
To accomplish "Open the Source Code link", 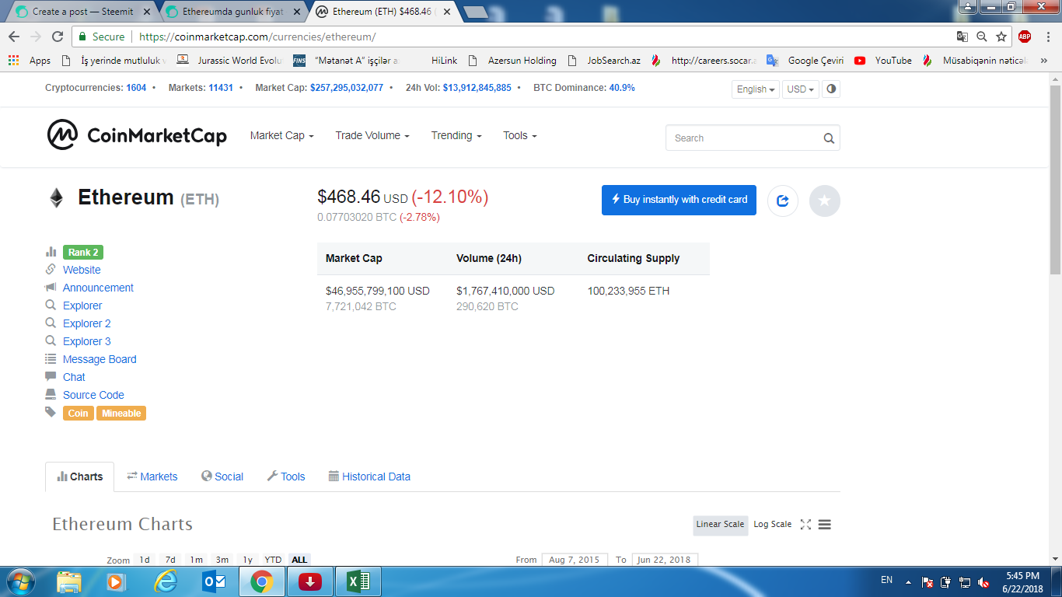I will pyautogui.click(x=93, y=395).
